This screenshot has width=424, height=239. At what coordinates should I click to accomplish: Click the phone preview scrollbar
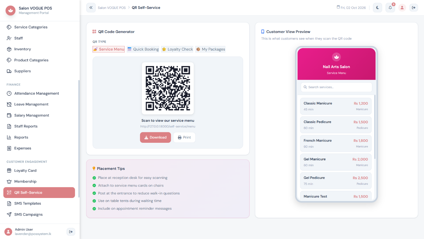375,127
